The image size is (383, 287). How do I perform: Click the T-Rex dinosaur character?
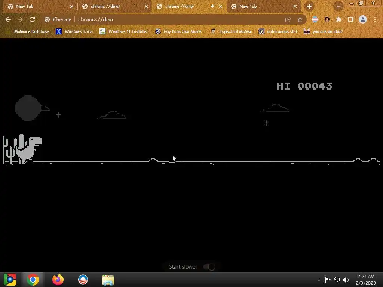[x=29, y=149]
